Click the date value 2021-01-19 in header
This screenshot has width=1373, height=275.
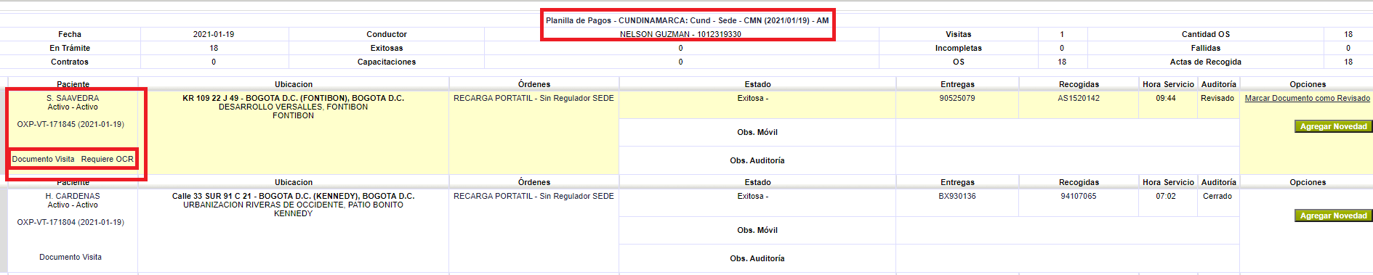tap(214, 34)
